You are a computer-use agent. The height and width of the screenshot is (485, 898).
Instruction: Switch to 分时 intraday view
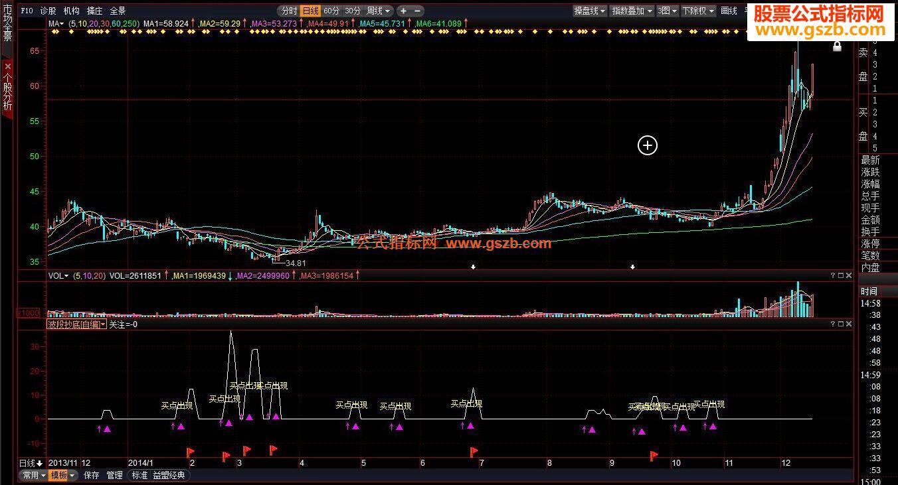pos(289,11)
